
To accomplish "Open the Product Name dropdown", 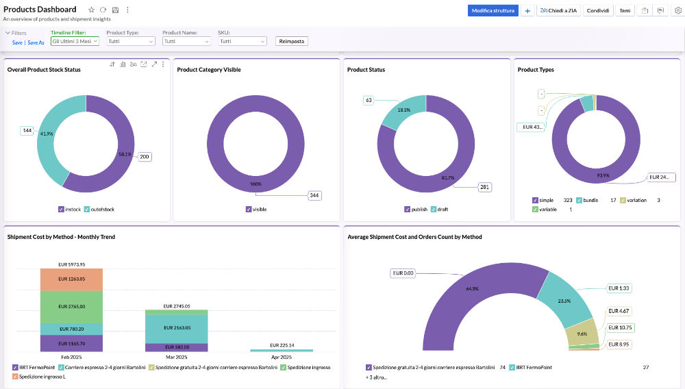I will [186, 41].
